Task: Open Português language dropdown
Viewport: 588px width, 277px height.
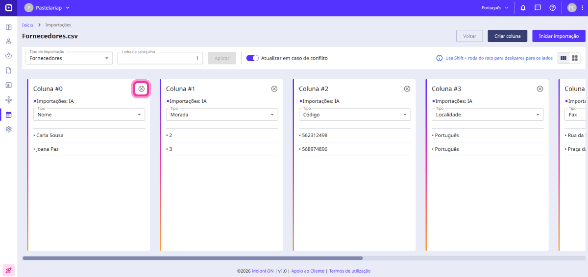Action: [x=494, y=8]
